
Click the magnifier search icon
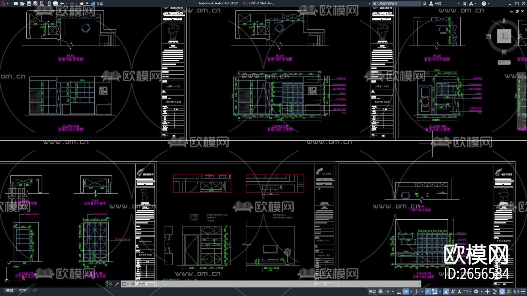point(424,4)
